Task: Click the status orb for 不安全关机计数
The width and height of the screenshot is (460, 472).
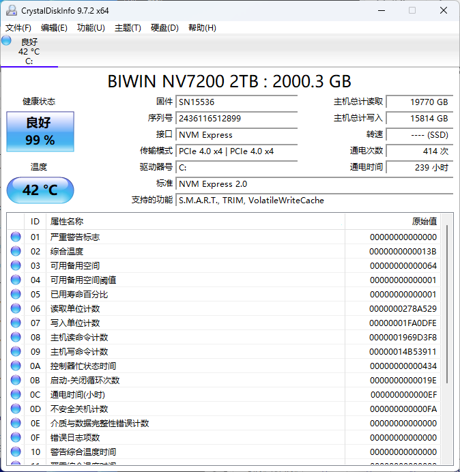Action: click(16, 409)
